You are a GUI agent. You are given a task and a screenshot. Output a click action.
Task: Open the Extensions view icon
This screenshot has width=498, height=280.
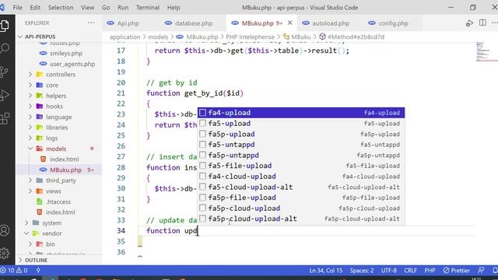[x=5, y=118]
